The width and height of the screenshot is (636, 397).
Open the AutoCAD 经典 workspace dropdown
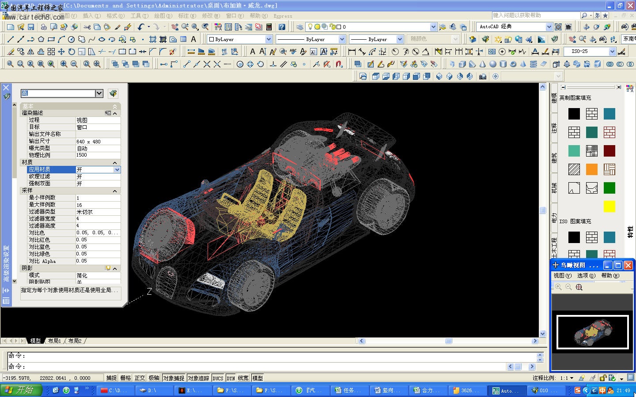click(x=549, y=27)
